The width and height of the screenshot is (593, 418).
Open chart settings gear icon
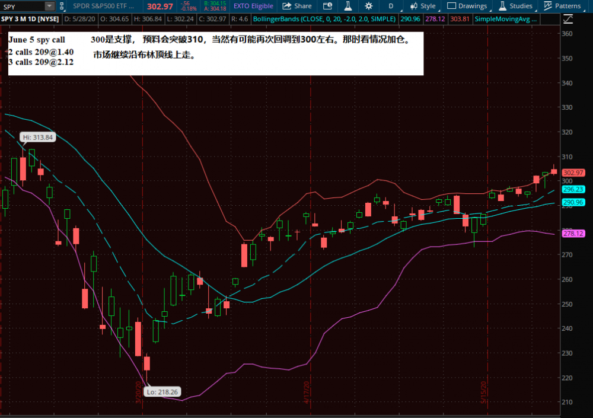coord(369,6)
